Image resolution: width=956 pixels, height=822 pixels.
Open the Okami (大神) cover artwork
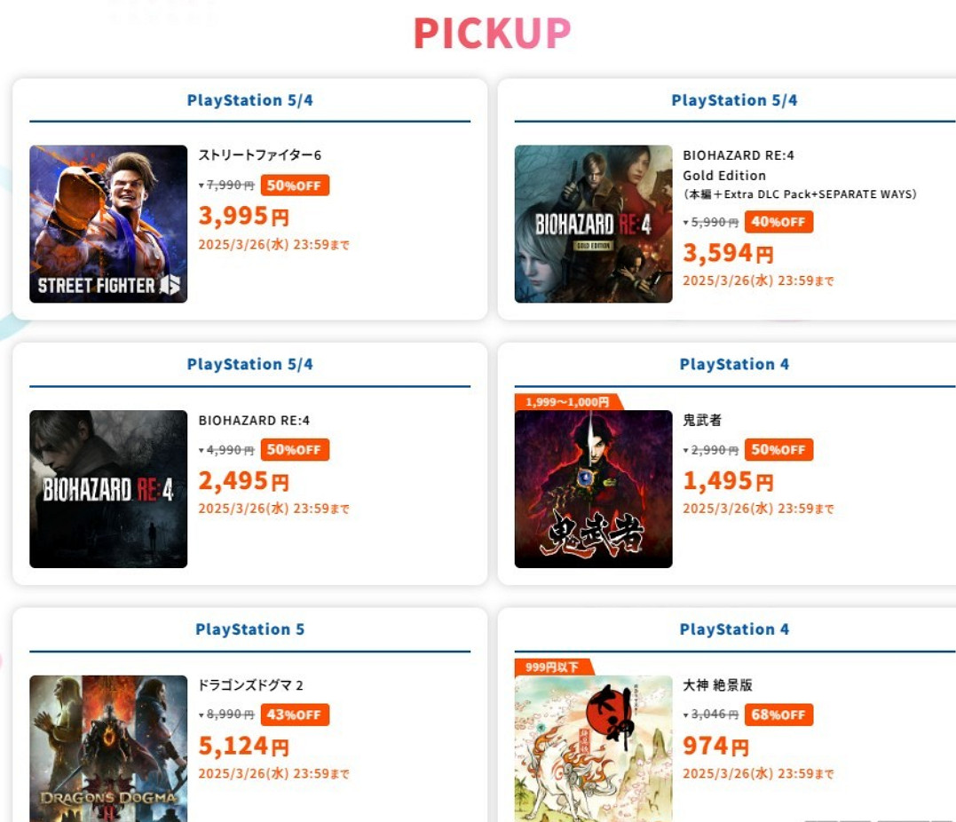tap(593, 747)
